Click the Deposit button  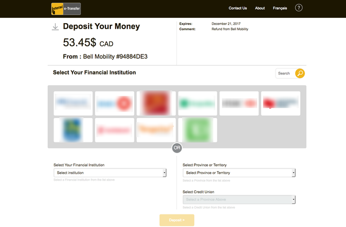(x=177, y=220)
